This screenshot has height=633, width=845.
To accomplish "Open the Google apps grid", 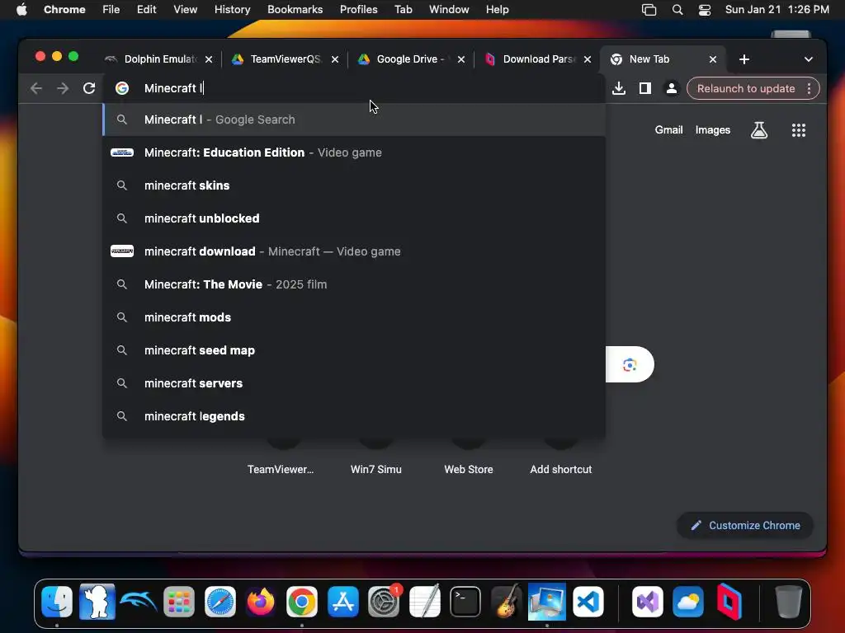I will pyautogui.click(x=799, y=129).
